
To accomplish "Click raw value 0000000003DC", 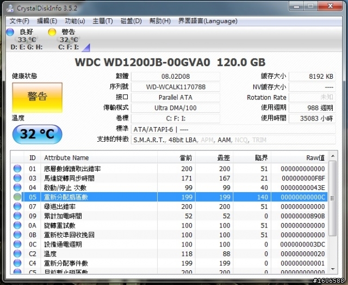I will [x=302, y=244].
